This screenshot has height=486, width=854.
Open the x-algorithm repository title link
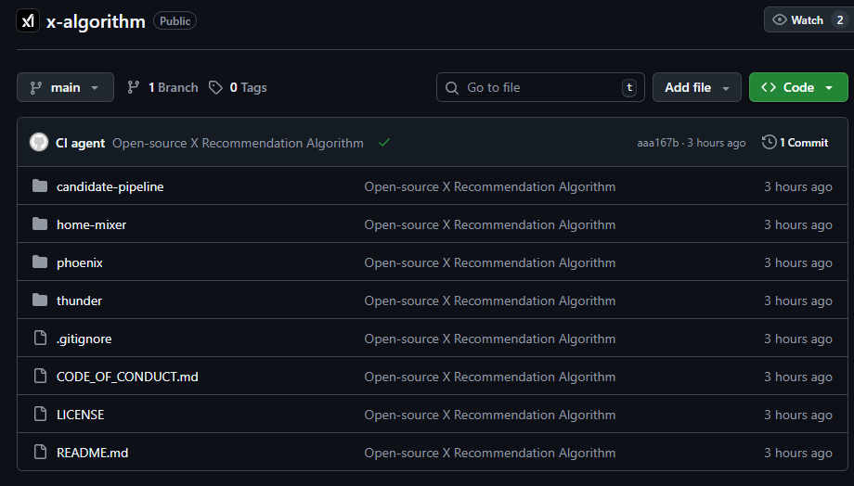[x=96, y=21]
